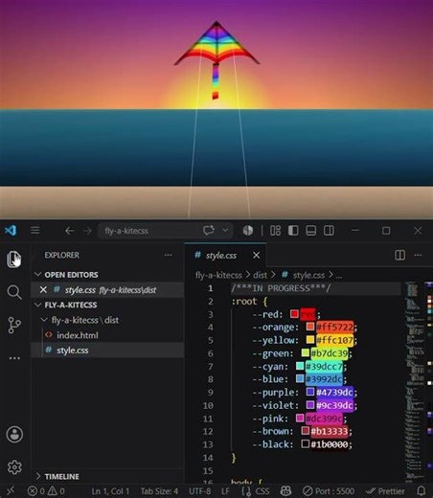Show additional views ellipsis in activity bar
This screenshot has width=433, height=498.
14,358
